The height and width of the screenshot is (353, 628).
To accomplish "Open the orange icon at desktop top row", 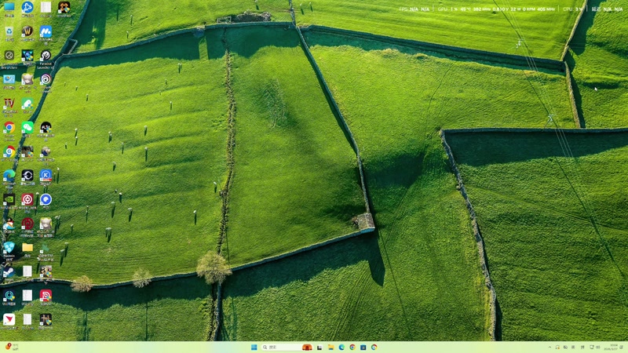I will coord(64,8).
